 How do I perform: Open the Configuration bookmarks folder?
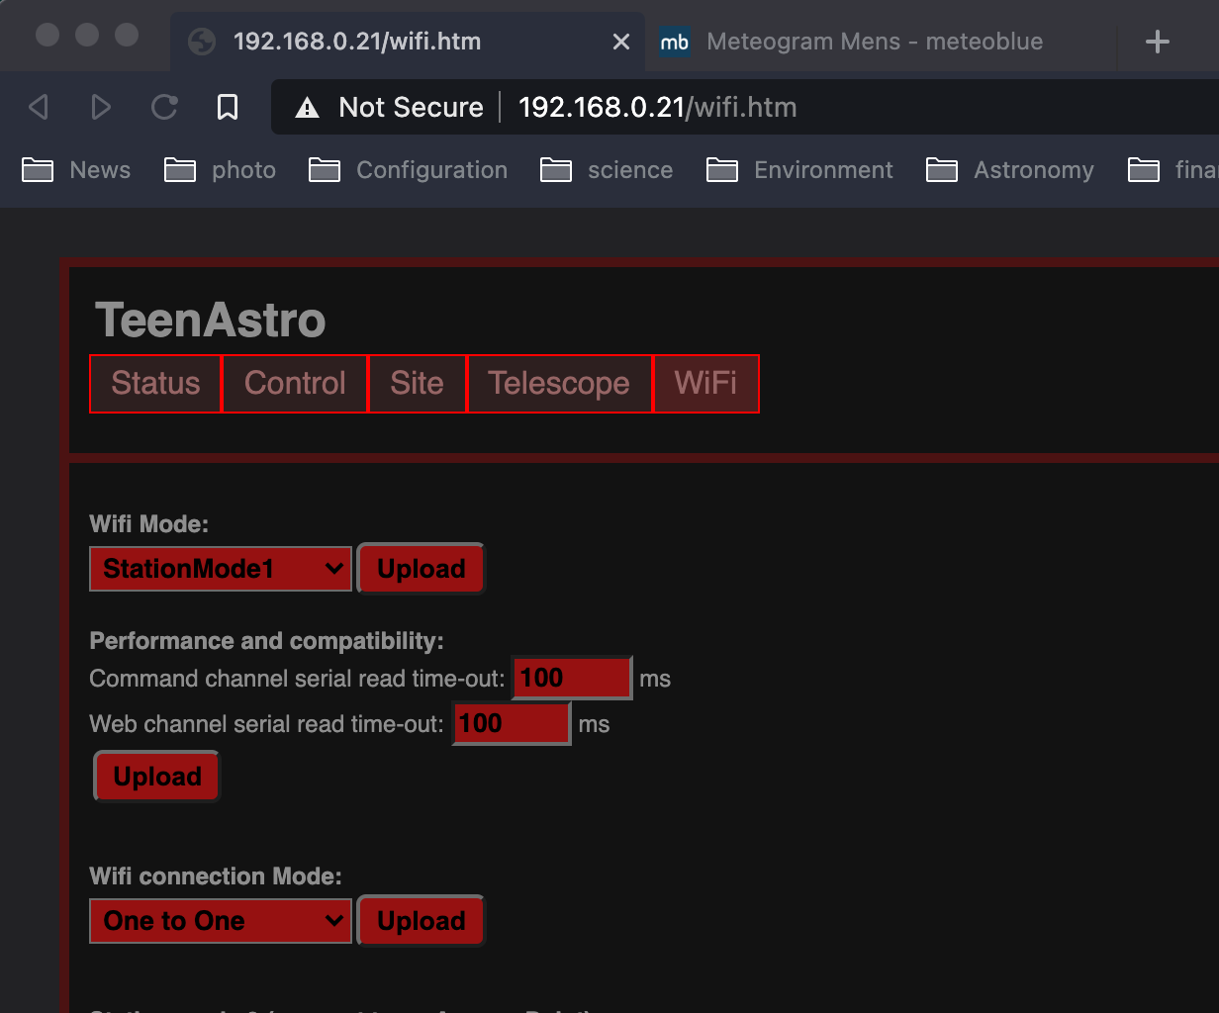(408, 170)
